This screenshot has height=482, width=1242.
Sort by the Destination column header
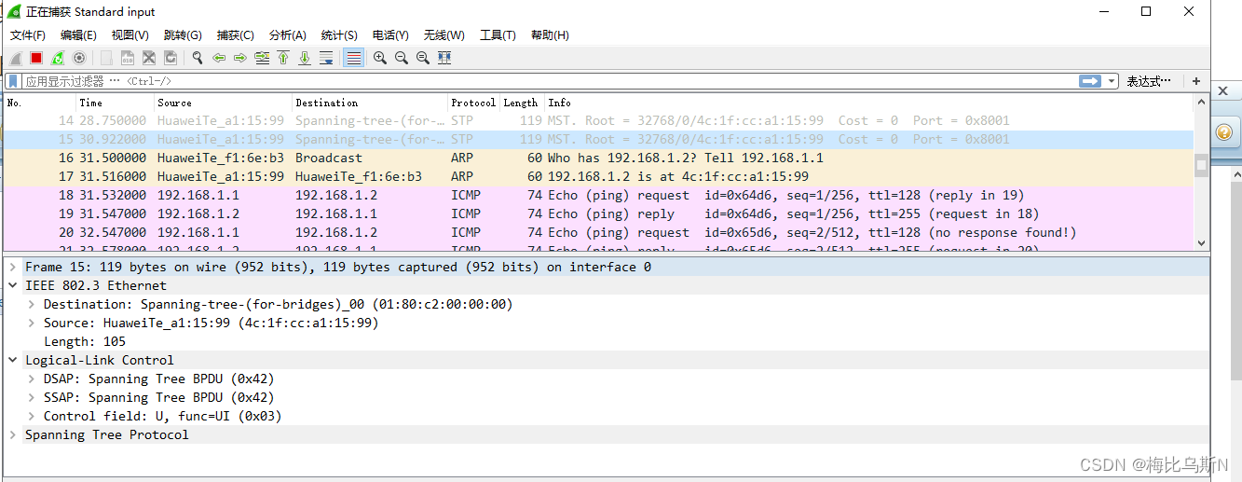coord(370,103)
